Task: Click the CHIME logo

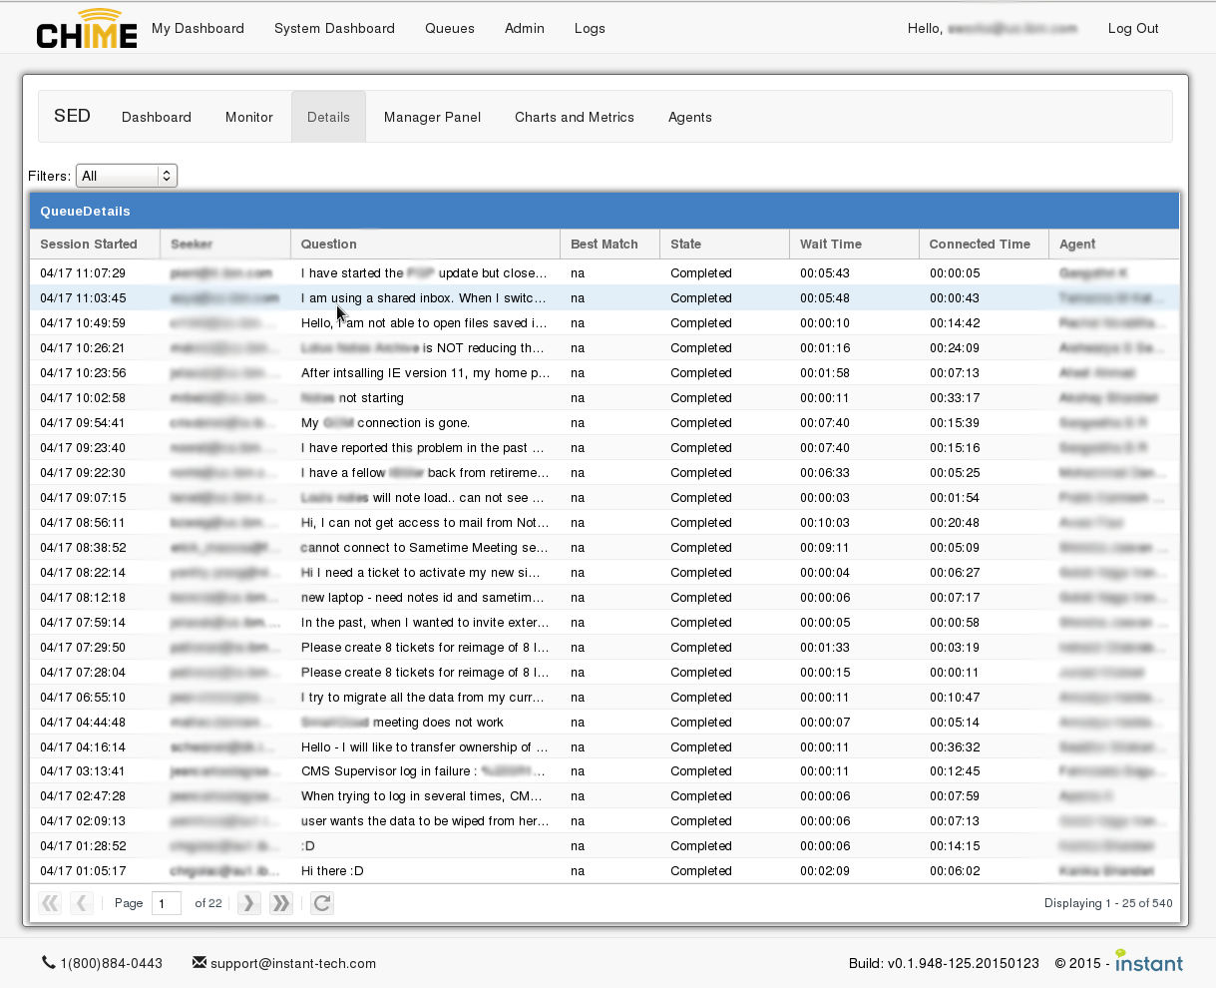Action: pos(87,29)
